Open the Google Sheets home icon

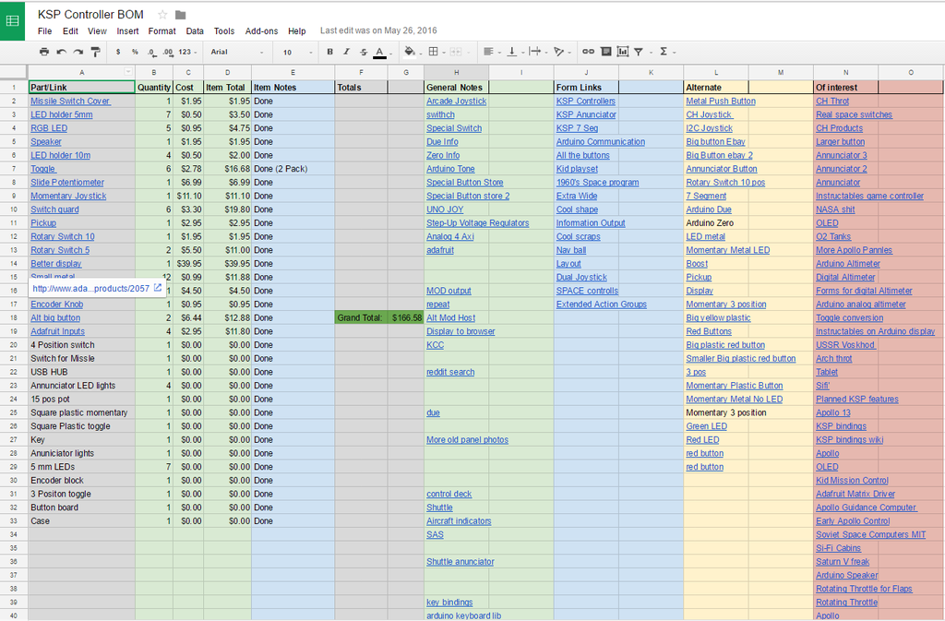point(12,21)
